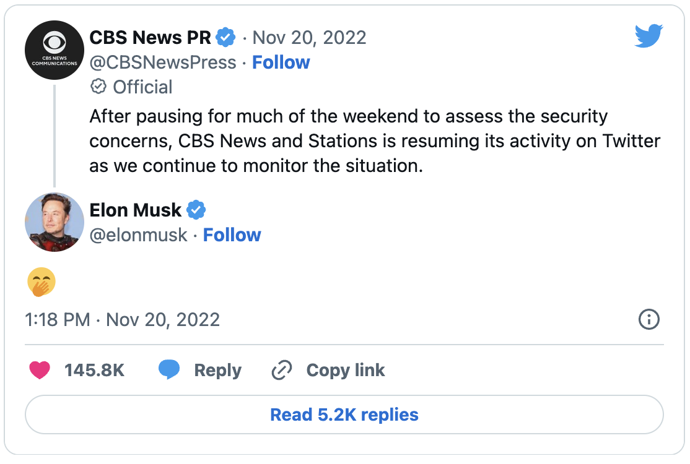
Task: Follow the @elonmusk account
Action: 232,235
